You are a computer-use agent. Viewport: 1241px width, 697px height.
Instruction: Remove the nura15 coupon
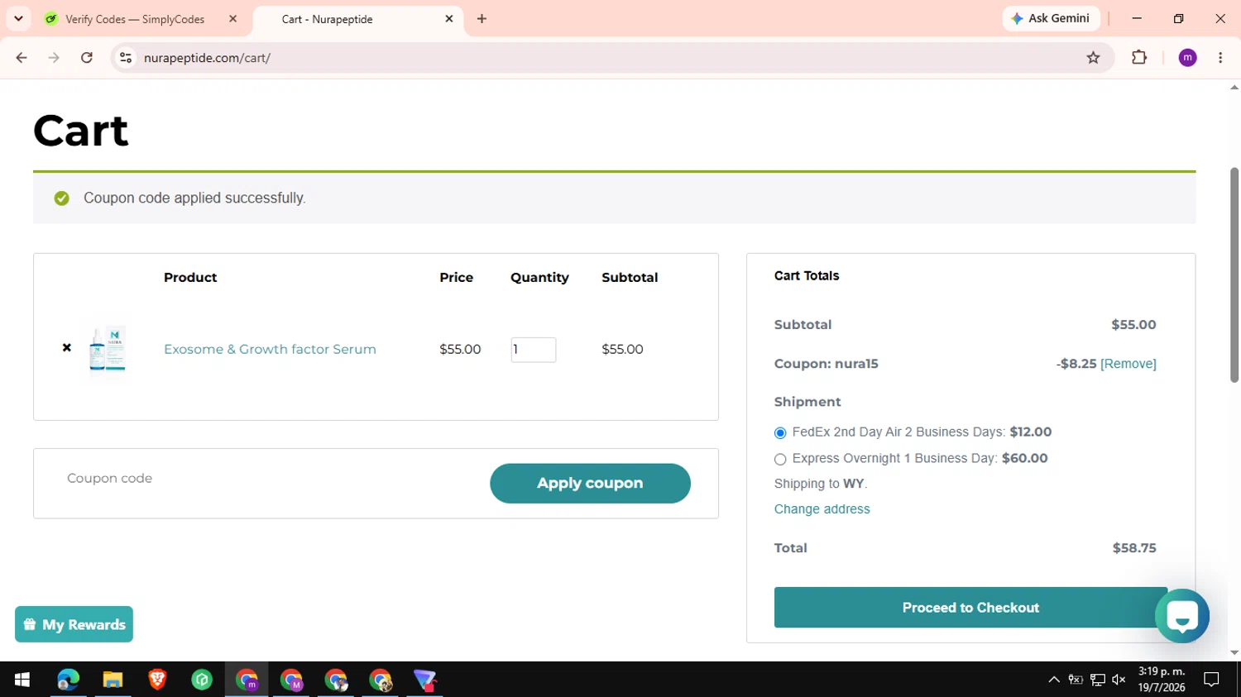[1128, 364]
